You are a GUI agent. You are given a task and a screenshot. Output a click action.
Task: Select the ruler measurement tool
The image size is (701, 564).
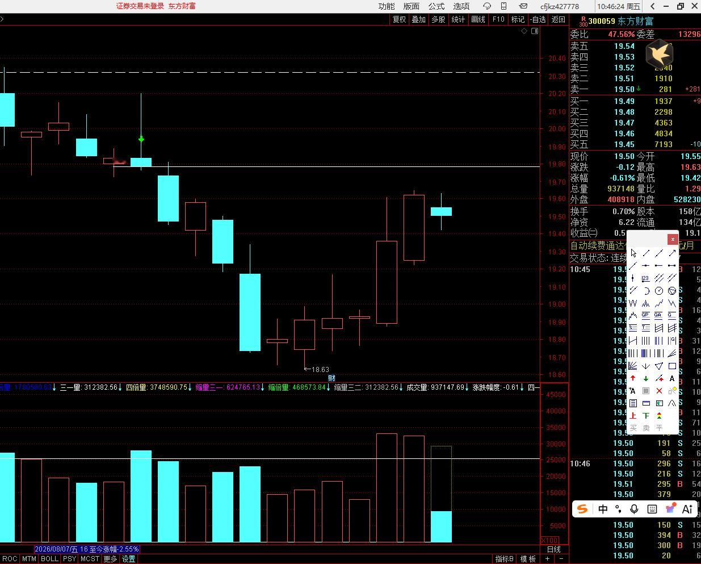click(x=646, y=403)
